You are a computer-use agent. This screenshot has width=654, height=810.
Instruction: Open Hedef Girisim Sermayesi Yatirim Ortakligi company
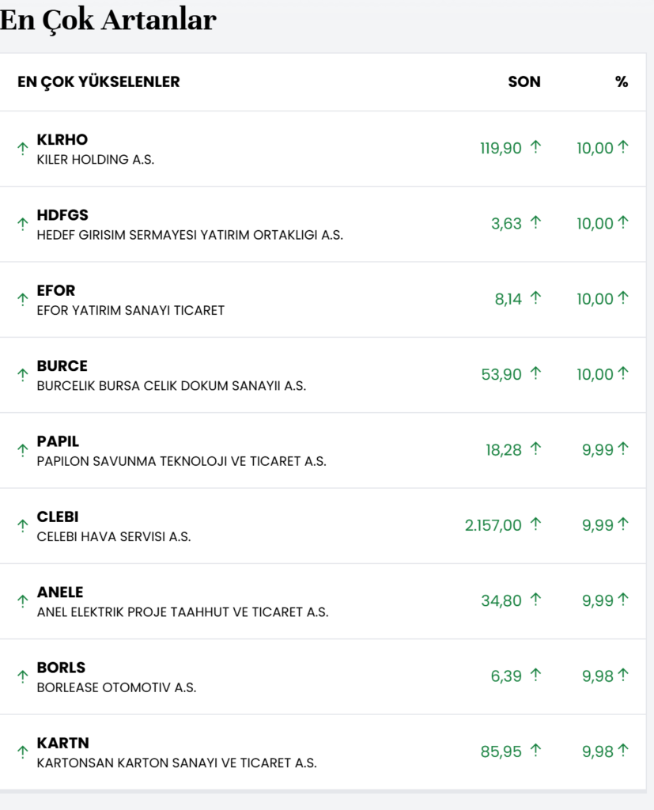[190, 235]
